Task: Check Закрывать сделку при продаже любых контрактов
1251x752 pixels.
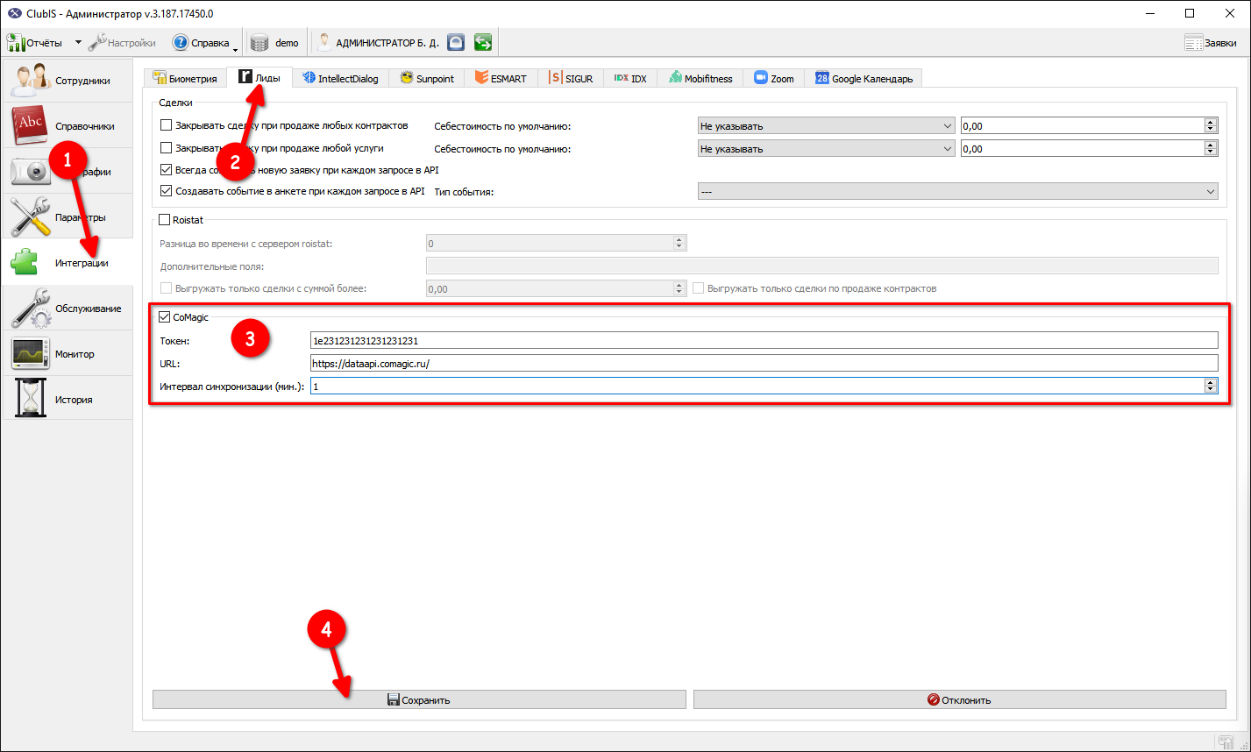Action: (167, 125)
